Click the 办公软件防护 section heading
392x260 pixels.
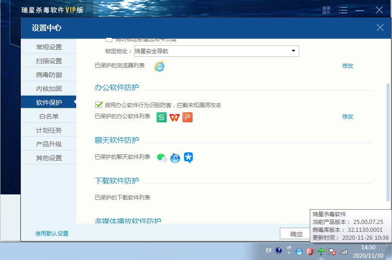pyautogui.click(x=117, y=87)
